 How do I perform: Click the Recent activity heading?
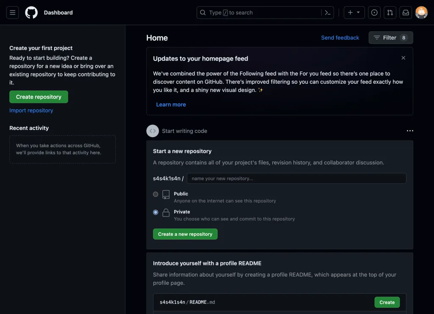pos(29,128)
